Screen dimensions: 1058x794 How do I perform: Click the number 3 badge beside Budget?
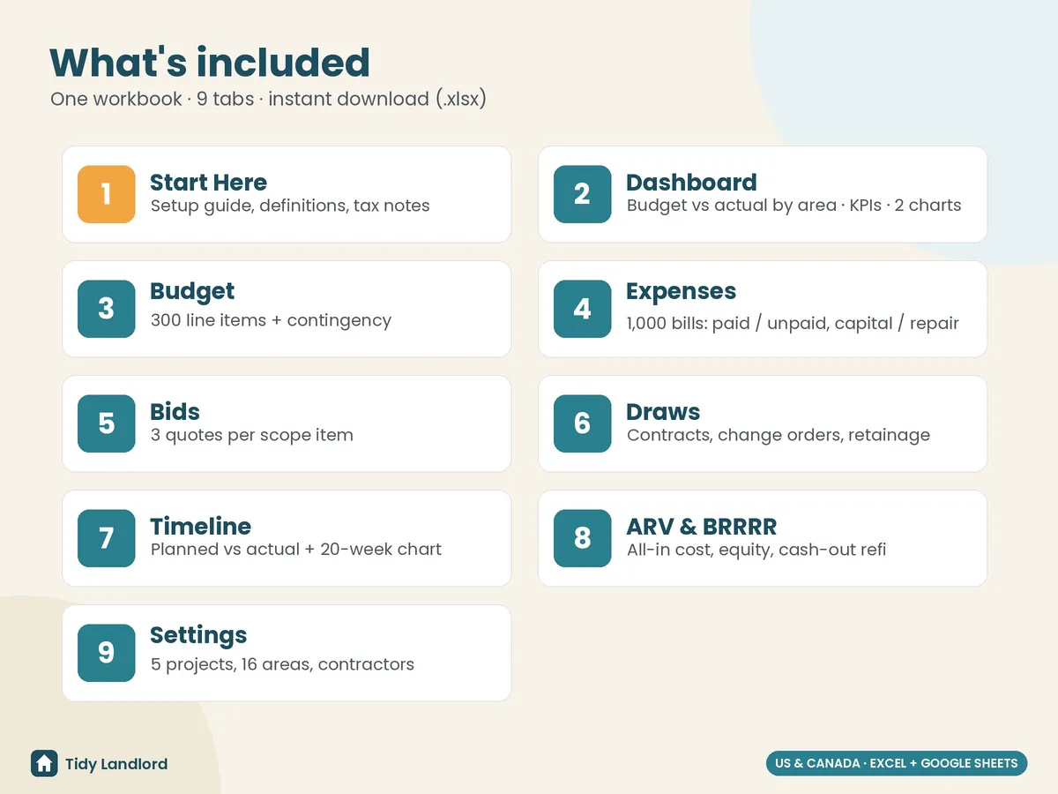click(107, 309)
